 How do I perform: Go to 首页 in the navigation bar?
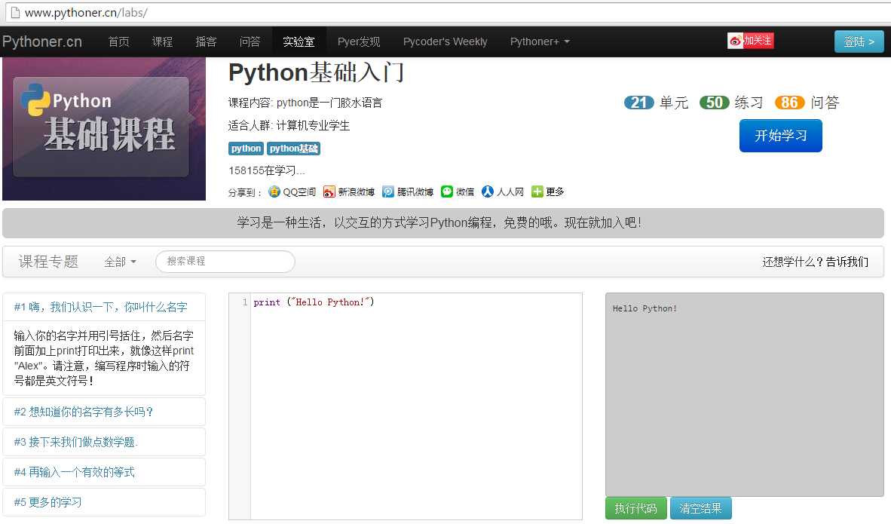(x=119, y=41)
